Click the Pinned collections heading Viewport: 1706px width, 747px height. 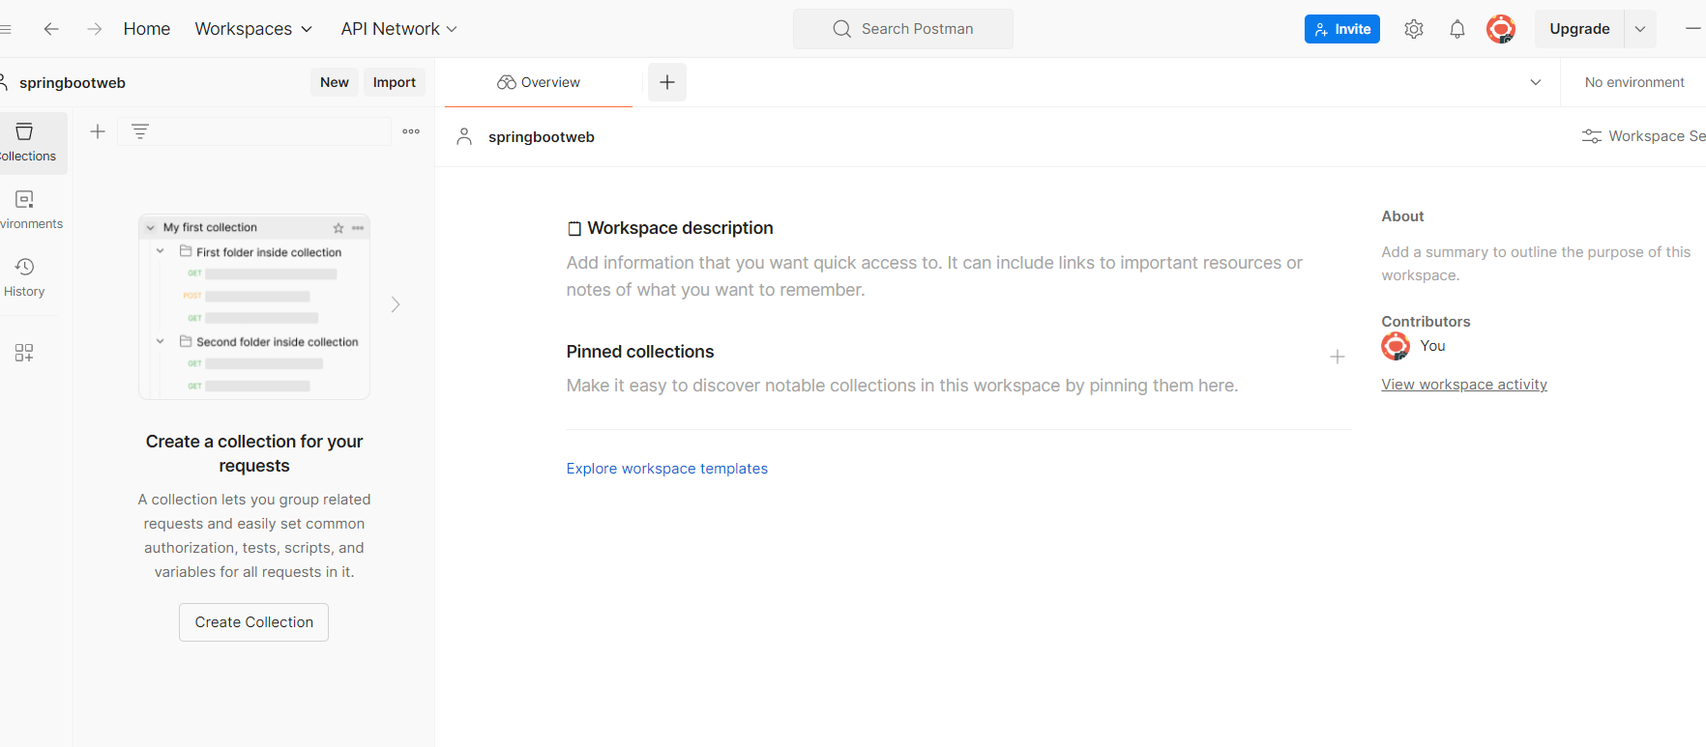(640, 352)
